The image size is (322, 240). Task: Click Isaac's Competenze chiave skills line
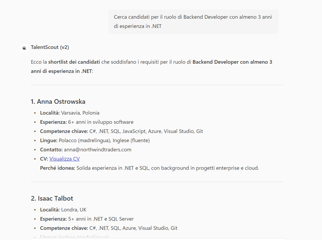109,228
